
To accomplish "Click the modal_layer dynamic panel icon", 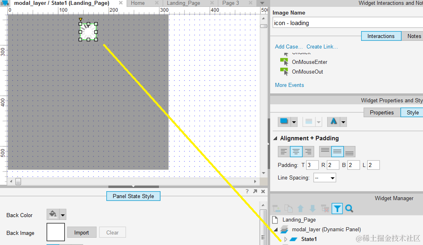I will 284,229.
